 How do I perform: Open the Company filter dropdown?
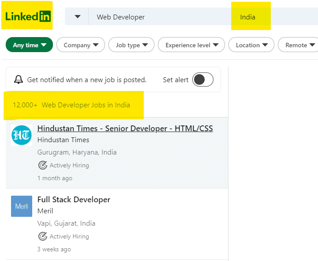click(81, 45)
